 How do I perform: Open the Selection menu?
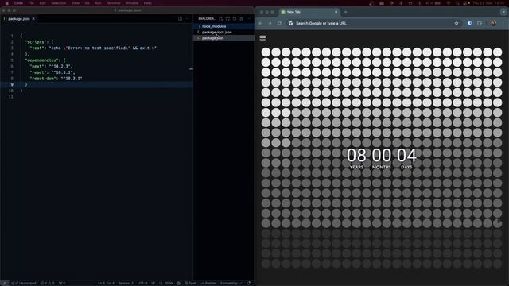tap(58, 3)
